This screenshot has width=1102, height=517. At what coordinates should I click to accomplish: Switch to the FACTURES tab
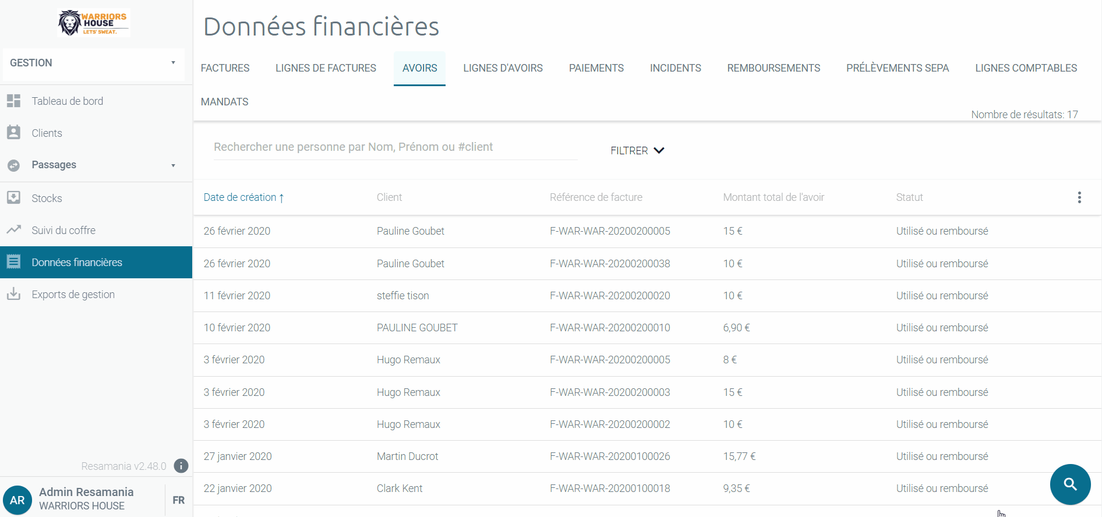225,68
